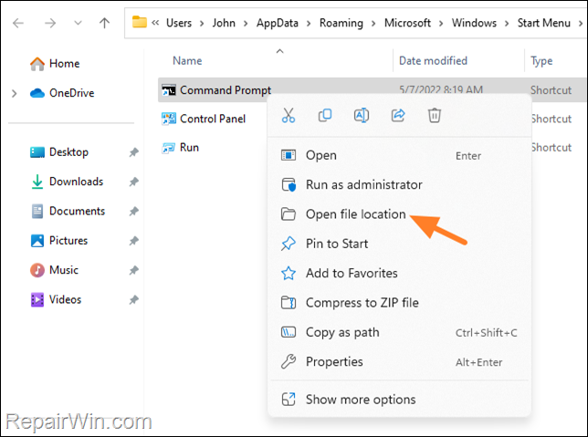
Task: Click Home in the sidebar
Action: [x=64, y=64]
